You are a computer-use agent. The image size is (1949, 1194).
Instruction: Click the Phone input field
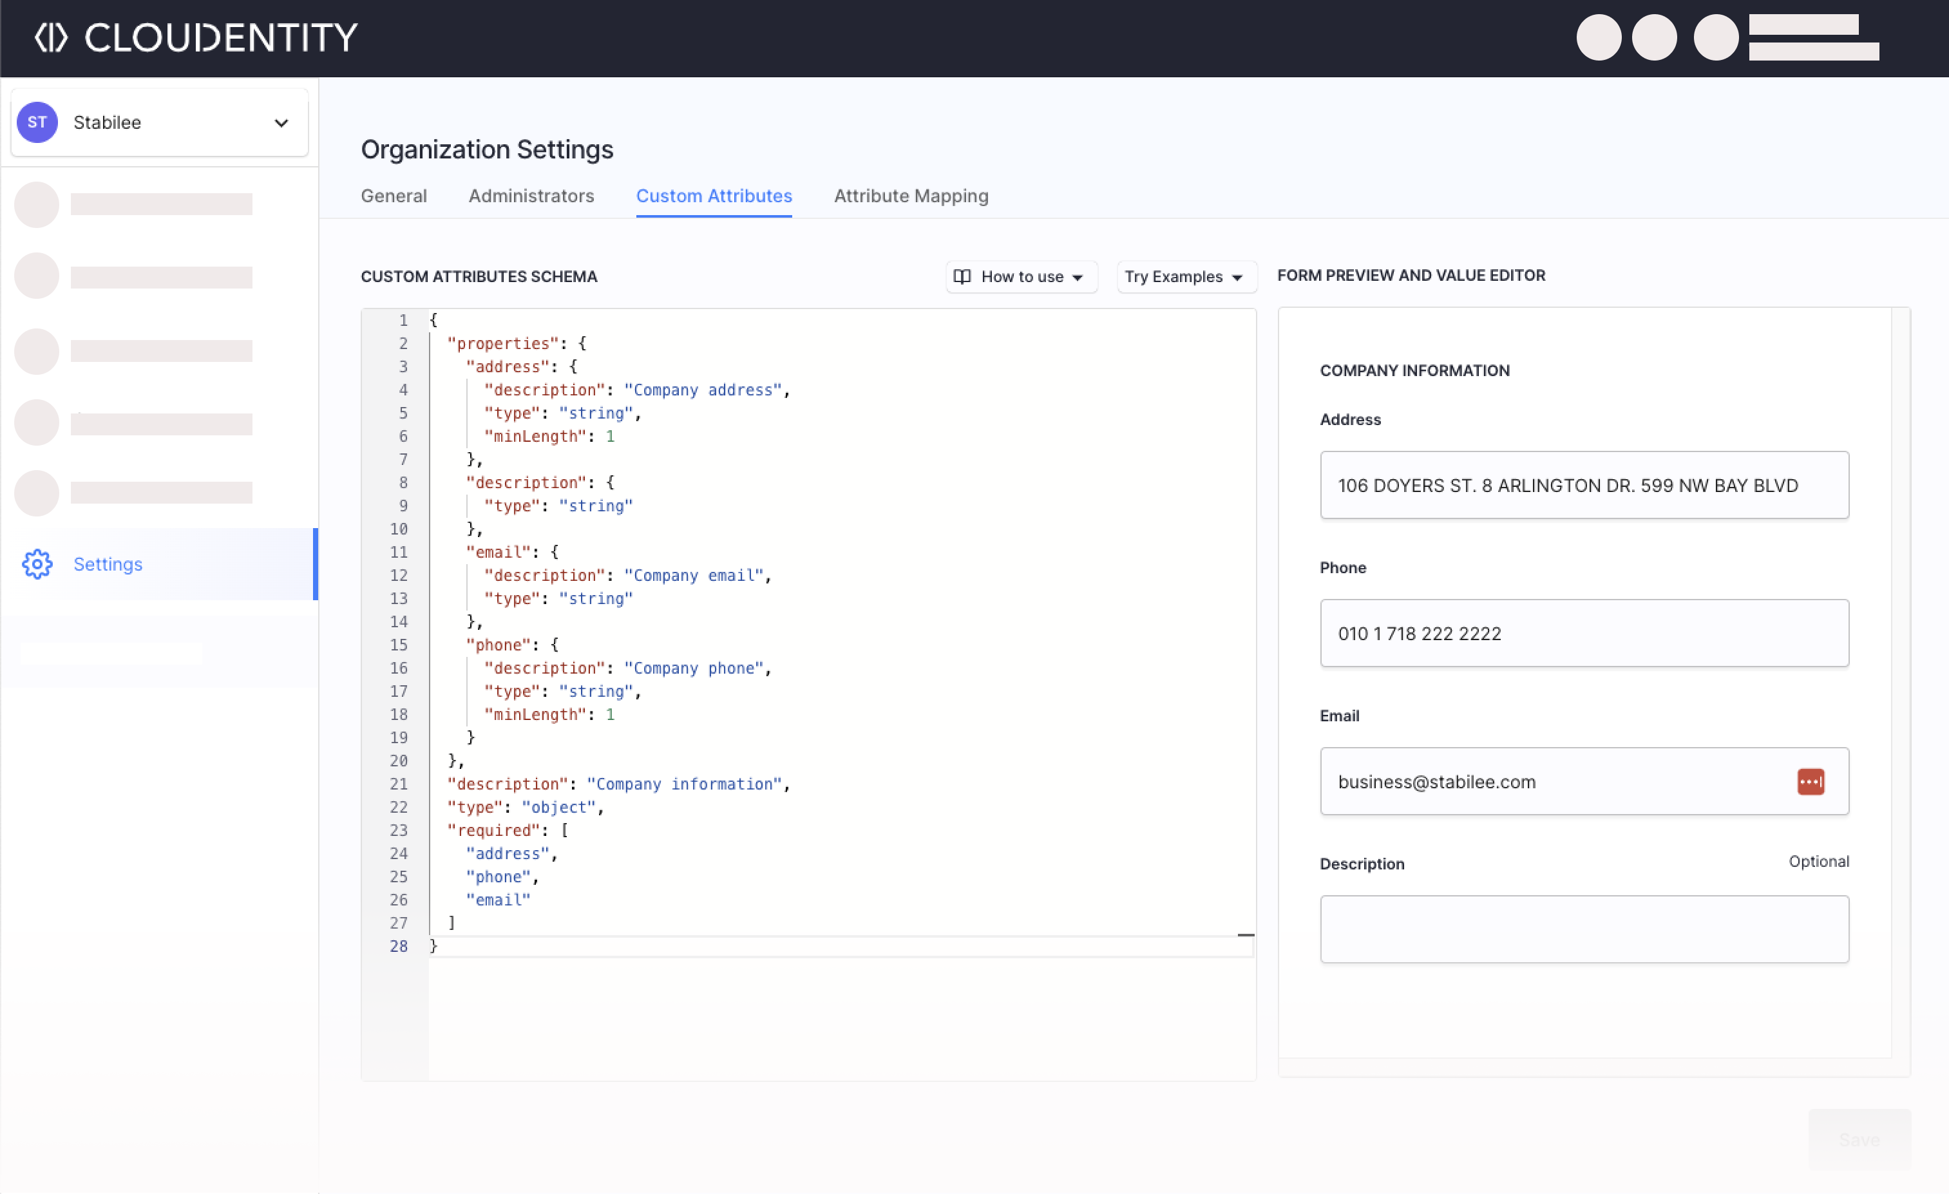coord(1584,633)
